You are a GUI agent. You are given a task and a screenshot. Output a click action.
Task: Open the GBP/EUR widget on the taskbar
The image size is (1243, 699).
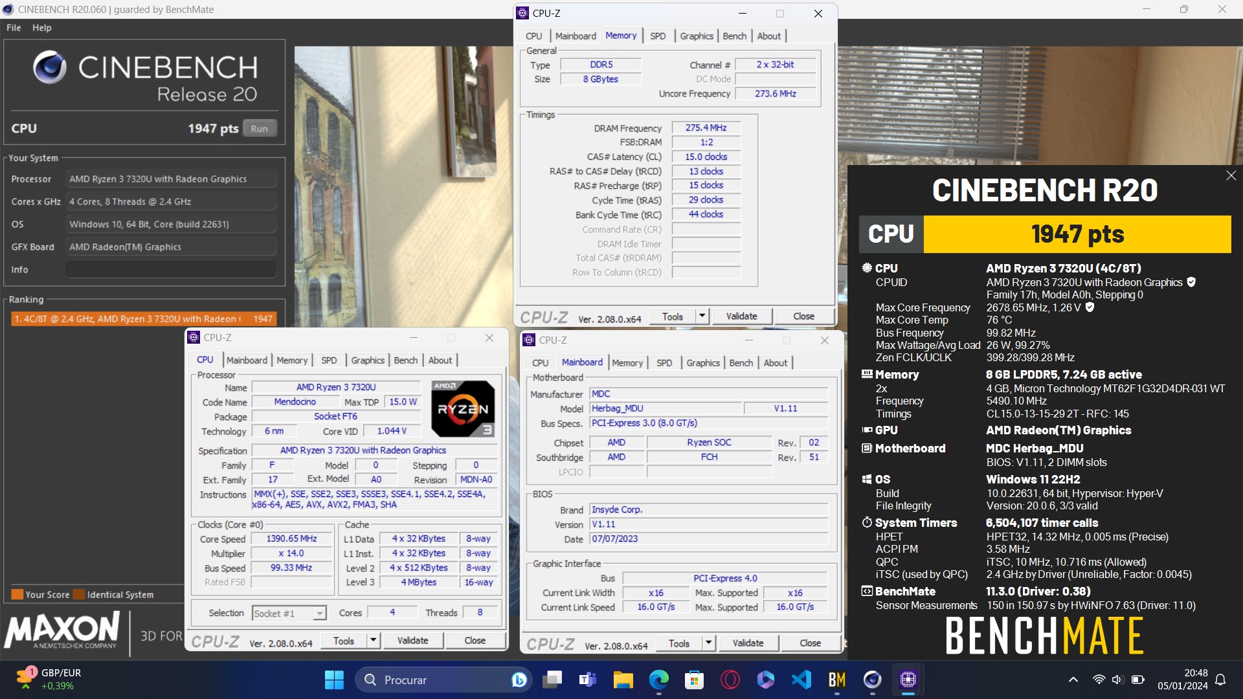tap(49, 679)
